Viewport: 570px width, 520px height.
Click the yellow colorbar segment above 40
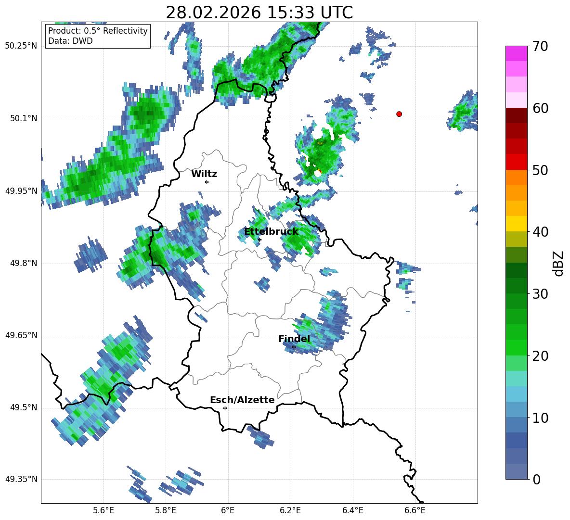(x=516, y=224)
